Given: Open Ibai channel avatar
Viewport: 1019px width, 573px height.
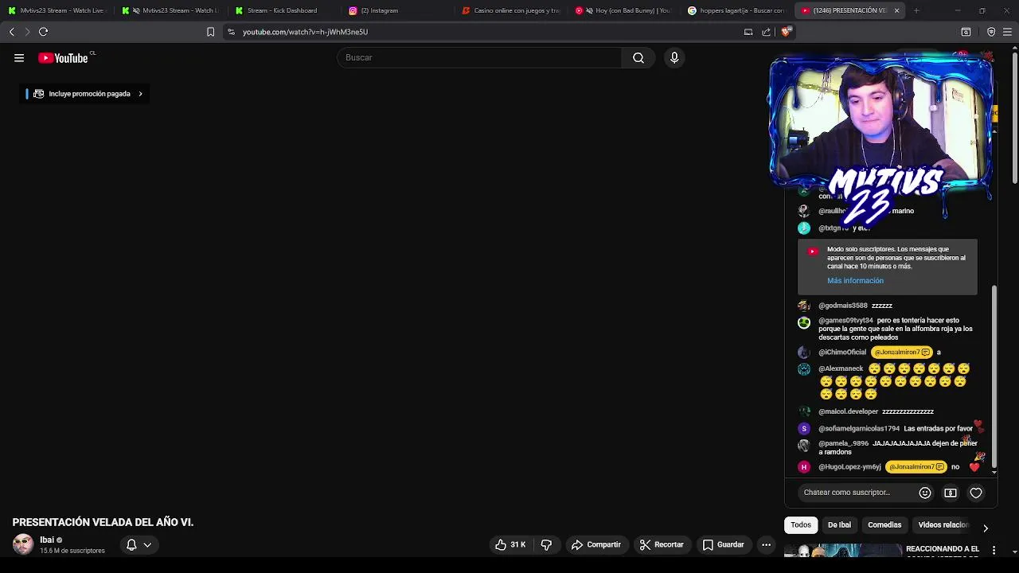Looking at the screenshot, I should [x=23, y=544].
